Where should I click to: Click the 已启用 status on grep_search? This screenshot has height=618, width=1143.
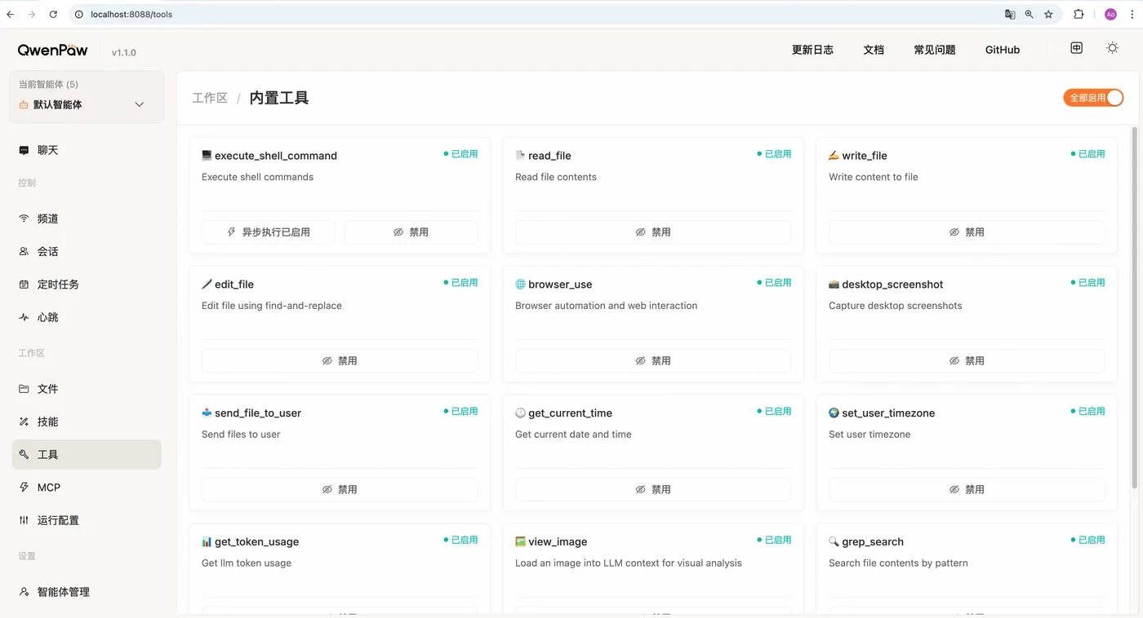[1087, 540]
